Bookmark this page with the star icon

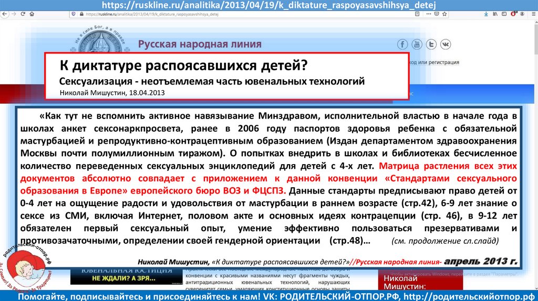click(x=444, y=14)
